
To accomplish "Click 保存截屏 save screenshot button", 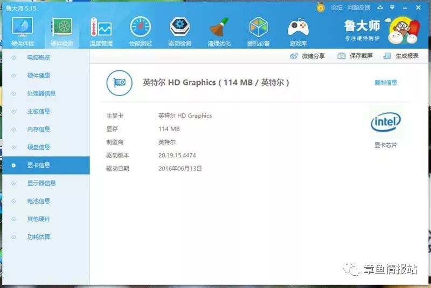I will click(x=355, y=56).
